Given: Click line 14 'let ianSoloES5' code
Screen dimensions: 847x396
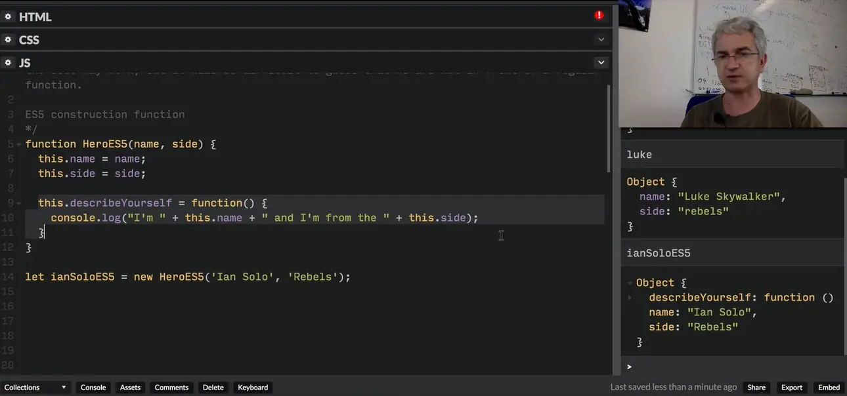Looking at the screenshot, I should 188,277.
